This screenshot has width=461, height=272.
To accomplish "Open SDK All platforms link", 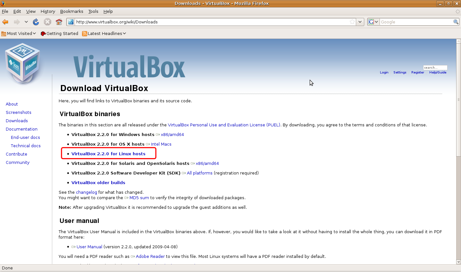I will click(x=199, y=173).
